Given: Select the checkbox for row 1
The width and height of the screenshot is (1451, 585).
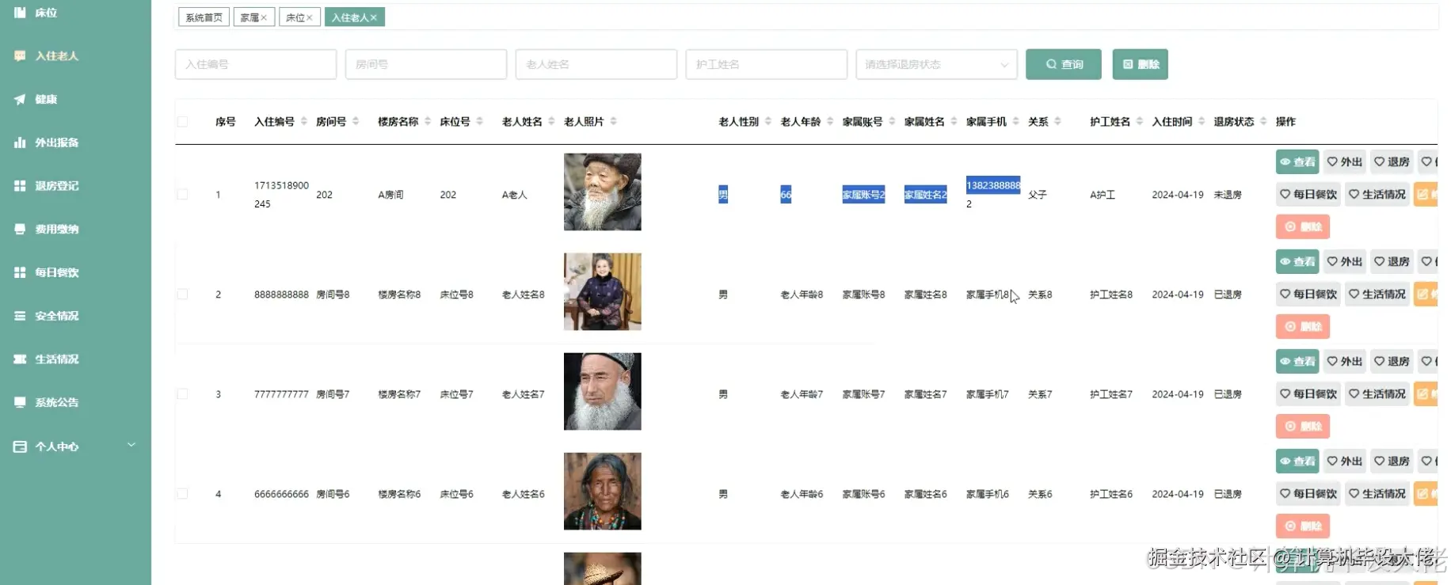Looking at the screenshot, I should point(183,195).
